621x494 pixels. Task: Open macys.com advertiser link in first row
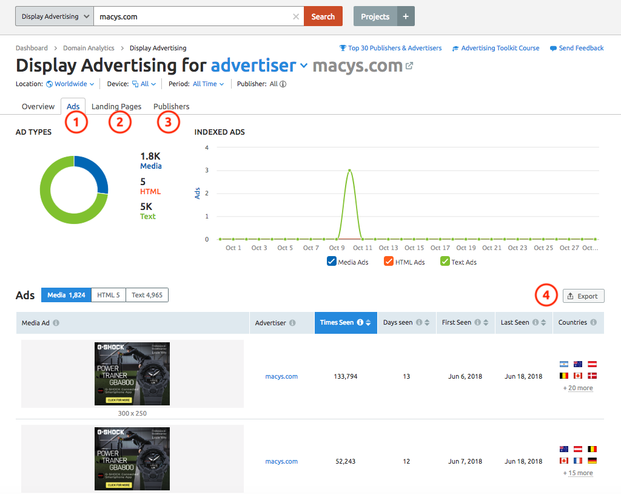281,376
